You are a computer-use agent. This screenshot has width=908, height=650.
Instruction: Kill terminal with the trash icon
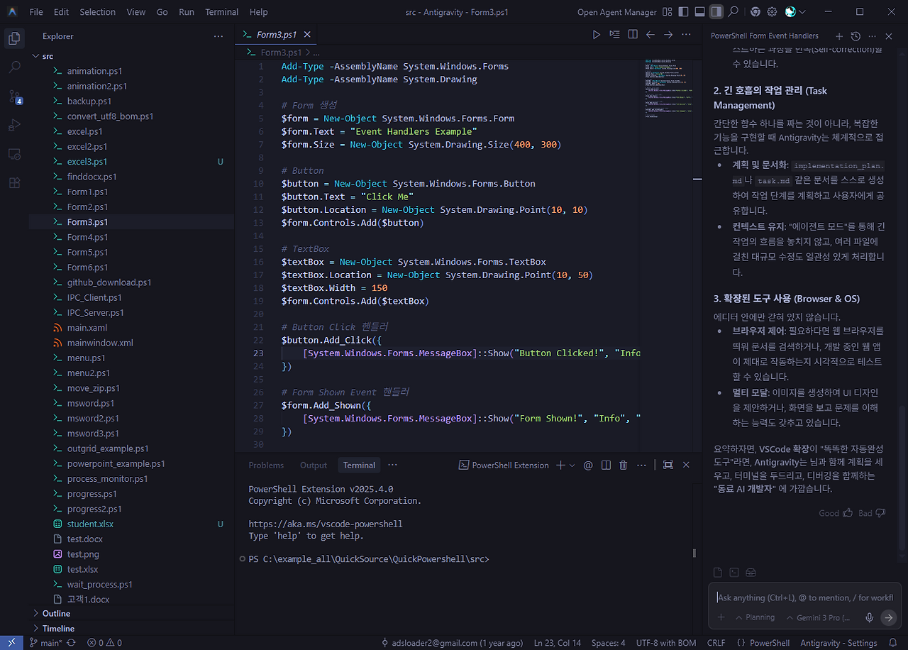(623, 465)
